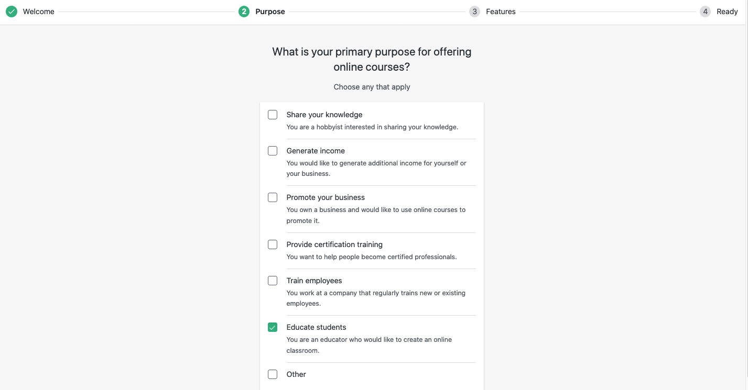Jump to the Ready step label
Screen dimensions: 748x390
(x=727, y=12)
